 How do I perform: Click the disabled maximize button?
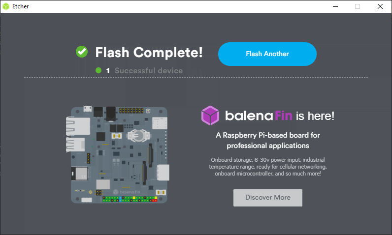pyautogui.click(x=358, y=6)
